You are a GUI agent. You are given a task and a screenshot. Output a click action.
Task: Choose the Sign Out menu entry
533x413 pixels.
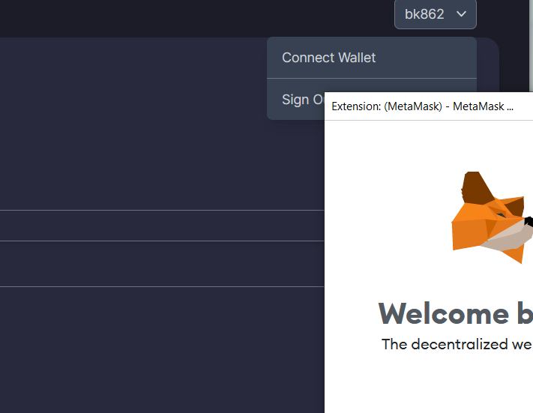[295, 100]
